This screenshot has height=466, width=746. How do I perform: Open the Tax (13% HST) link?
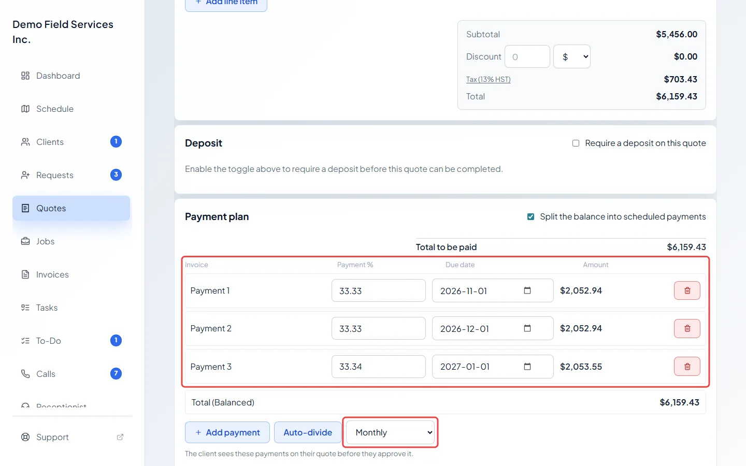(x=488, y=79)
